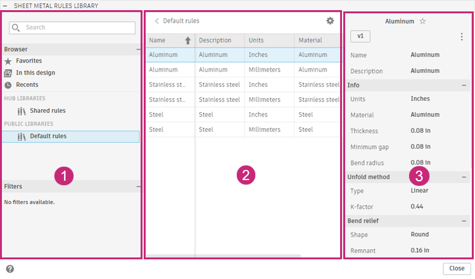Click the Remnant value 0.16 in
The image size is (475, 279).
pos(420,250)
